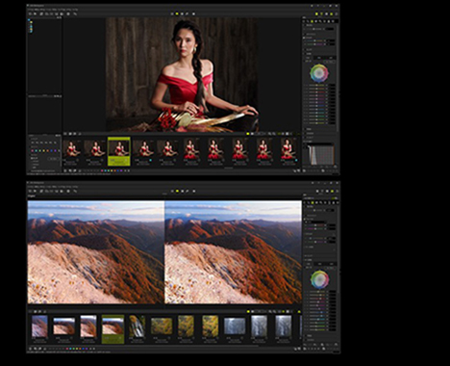Click the large portrait preview of the woman

[x=182, y=74]
